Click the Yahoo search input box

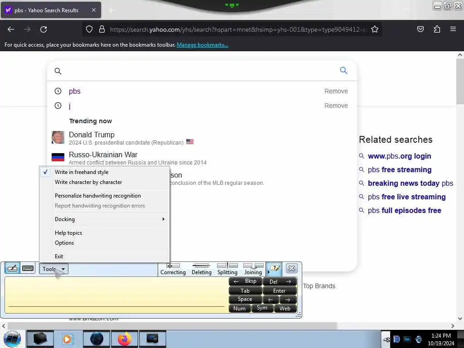pyautogui.click(x=198, y=71)
